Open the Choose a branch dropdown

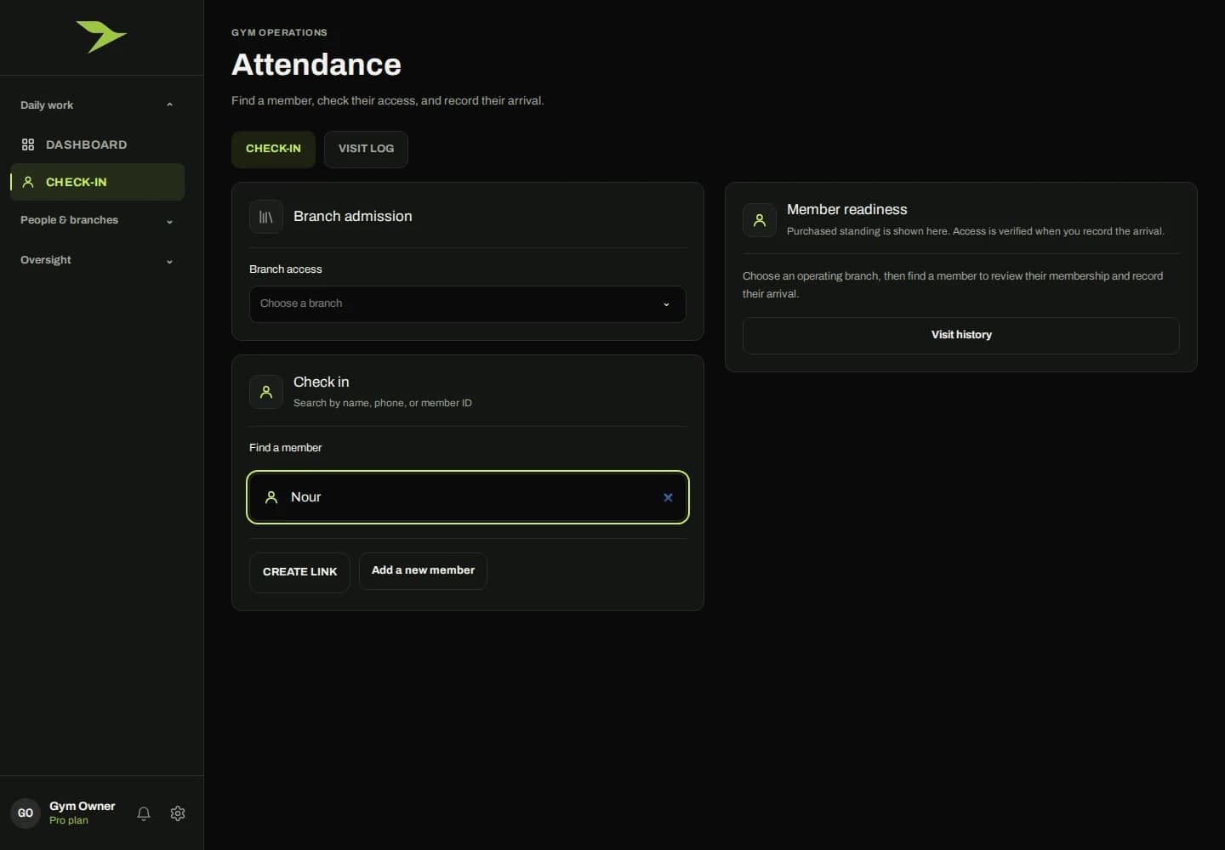pyautogui.click(x=467, y=303)
